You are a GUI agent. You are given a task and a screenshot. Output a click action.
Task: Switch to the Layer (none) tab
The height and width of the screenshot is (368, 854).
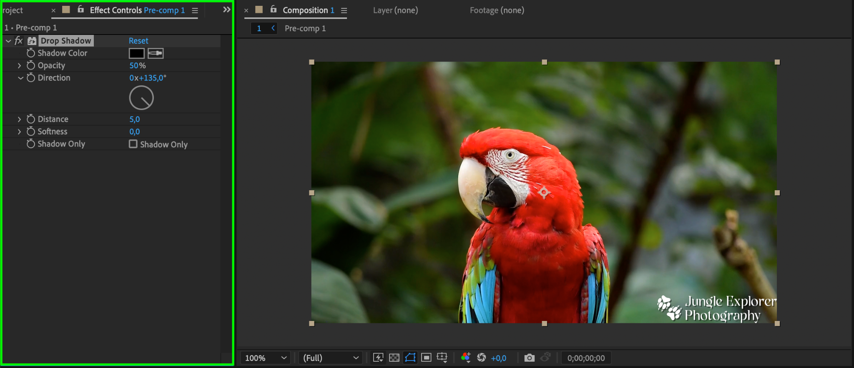pos(395,10)
